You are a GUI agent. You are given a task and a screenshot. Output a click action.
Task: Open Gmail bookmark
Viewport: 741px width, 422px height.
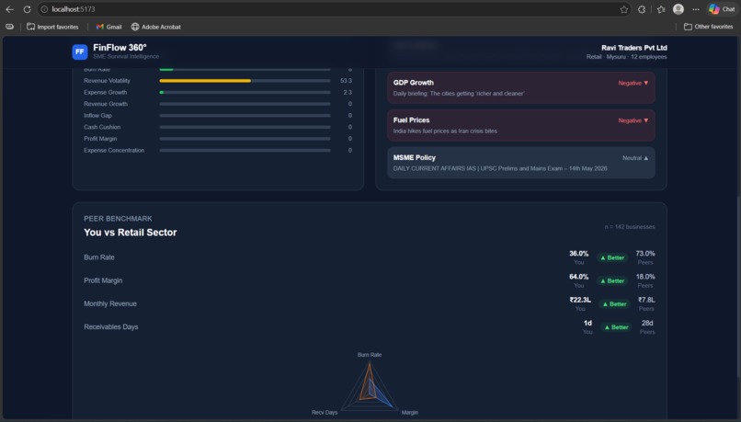pyautogui.click(x=108, y=27)
